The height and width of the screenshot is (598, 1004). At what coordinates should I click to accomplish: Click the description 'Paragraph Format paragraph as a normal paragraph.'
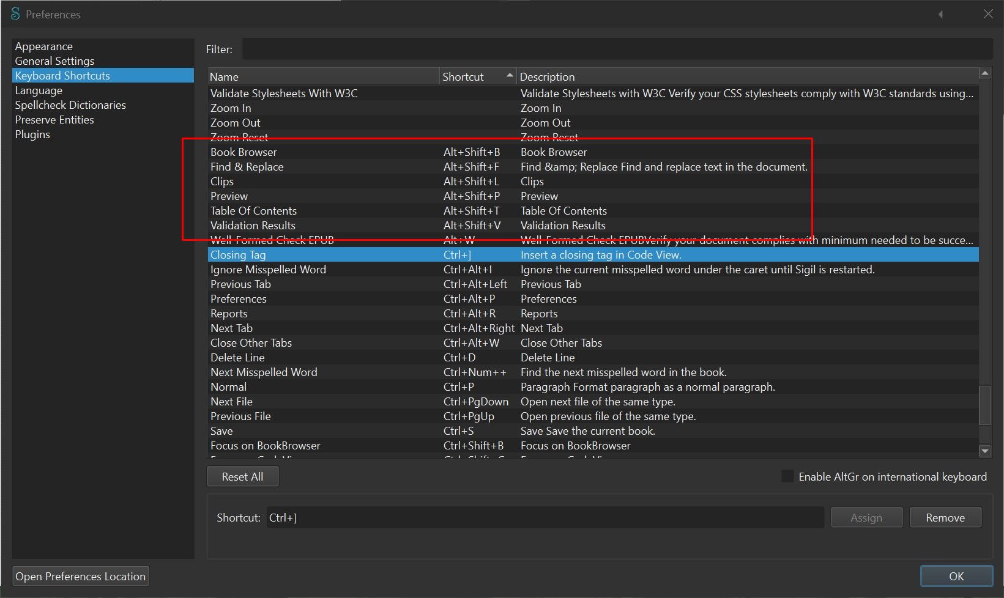tap(648, 387)
